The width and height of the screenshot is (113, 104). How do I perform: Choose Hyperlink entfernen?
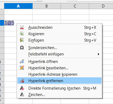point(59,81)
